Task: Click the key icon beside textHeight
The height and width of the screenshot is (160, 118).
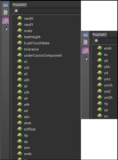Action: coord(19,37)
